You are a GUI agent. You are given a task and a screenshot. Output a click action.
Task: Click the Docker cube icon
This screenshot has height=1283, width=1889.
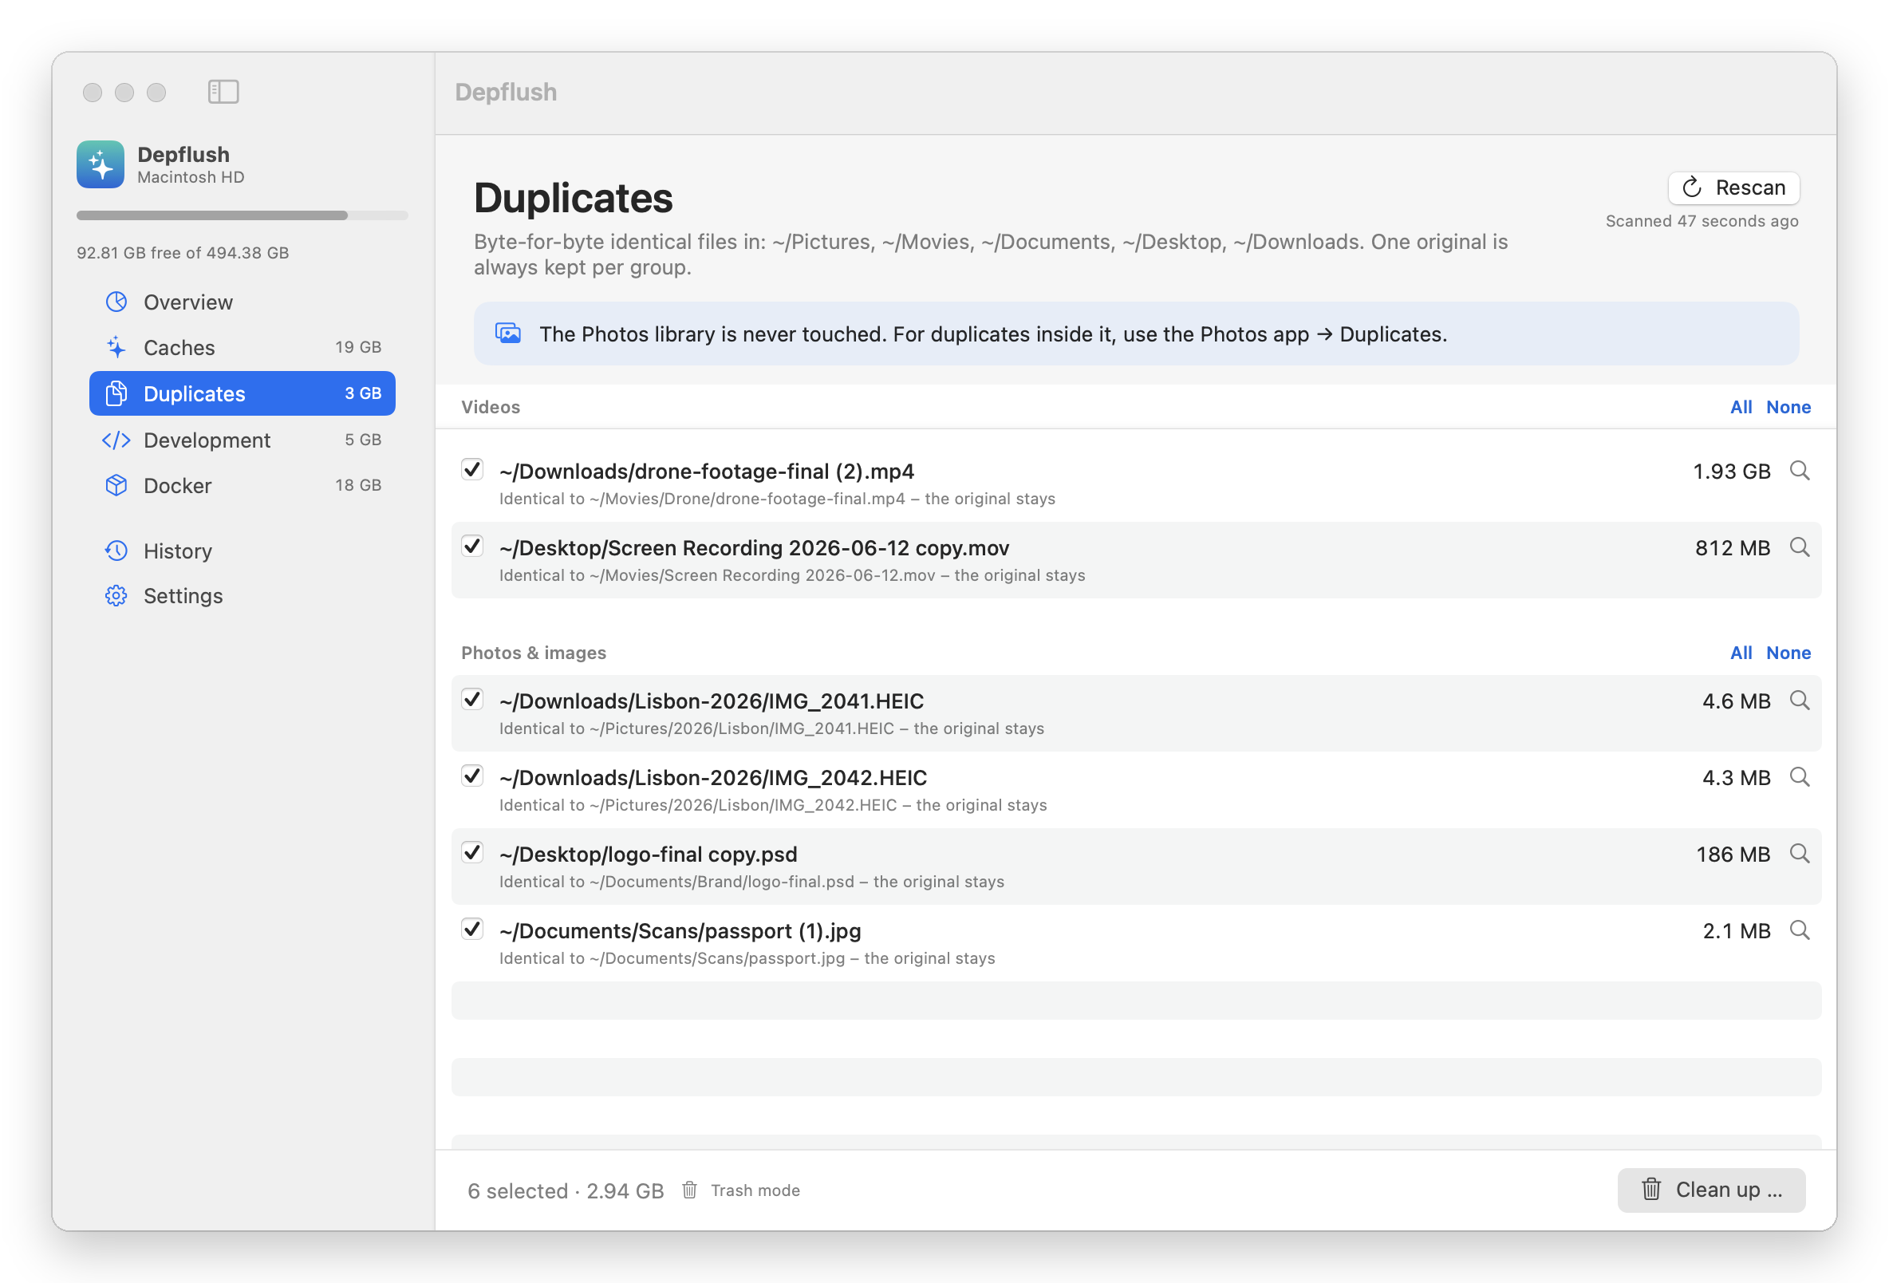116,486
